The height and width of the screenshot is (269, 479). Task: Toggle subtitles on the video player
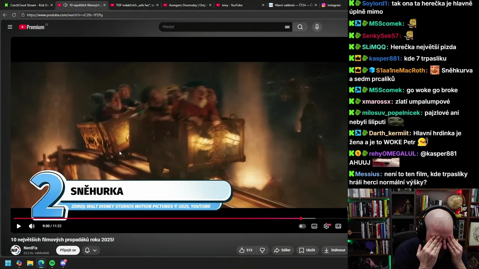click(x=314, y=226)
